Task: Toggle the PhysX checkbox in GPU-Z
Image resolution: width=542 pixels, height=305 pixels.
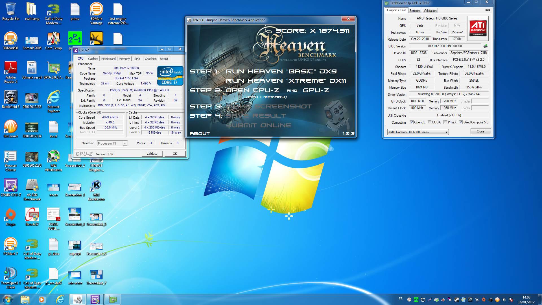Action: pos(445,122)
